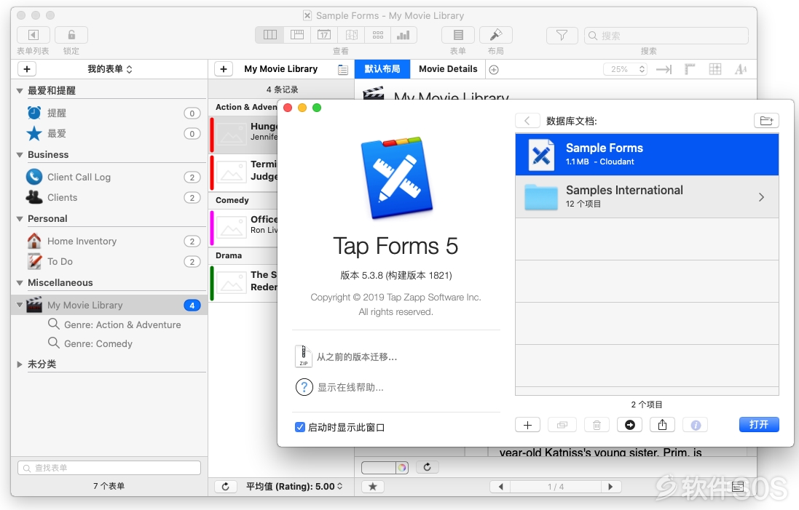Toggle the forms list sidebar button
The height and width of the screenshot is (510, 799).
33,35
